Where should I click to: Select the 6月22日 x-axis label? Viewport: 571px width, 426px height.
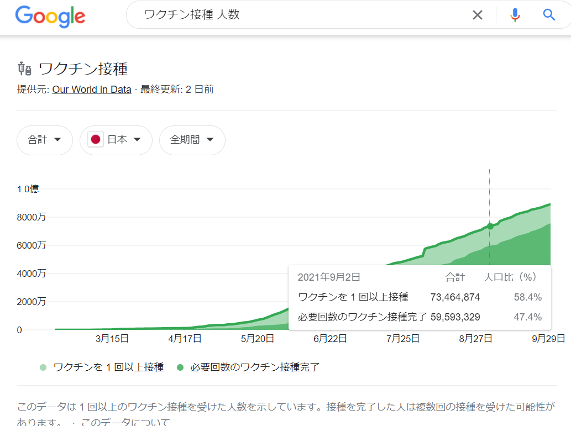[331, 339]
